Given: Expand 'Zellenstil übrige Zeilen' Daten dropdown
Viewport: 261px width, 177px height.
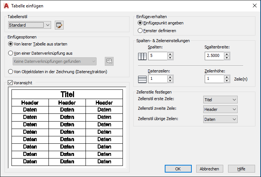Looking at the screenshot, I should click(220, 119).
